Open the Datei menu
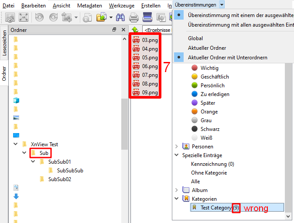The width and height of the screenshot is (294, 223). (8, 6)
